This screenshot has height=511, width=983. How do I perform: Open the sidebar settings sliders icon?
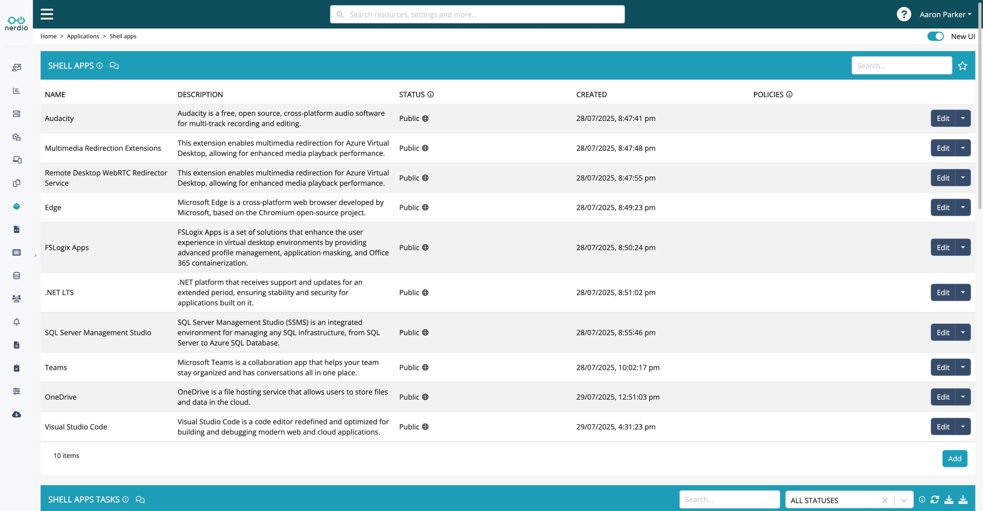tap(16, 391)
